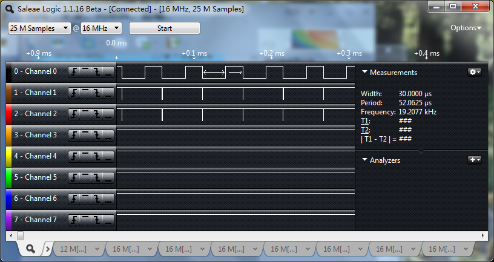Set low level trigger on Channel 1
Image resolution: width=494 pixels, height=262 pixels.
pos(108,93)
